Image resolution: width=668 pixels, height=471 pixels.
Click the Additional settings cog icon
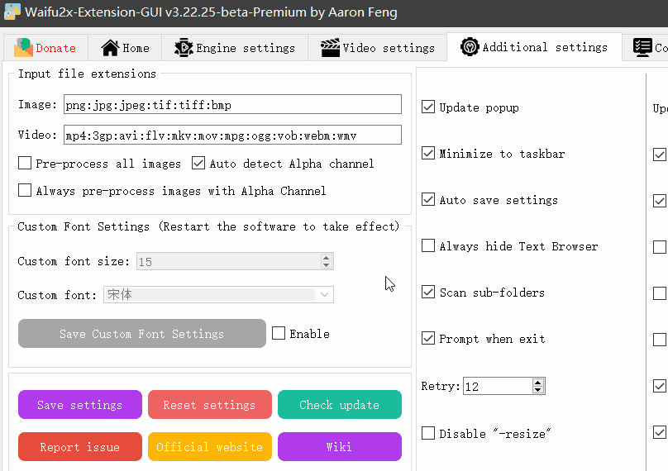point(470,46)
